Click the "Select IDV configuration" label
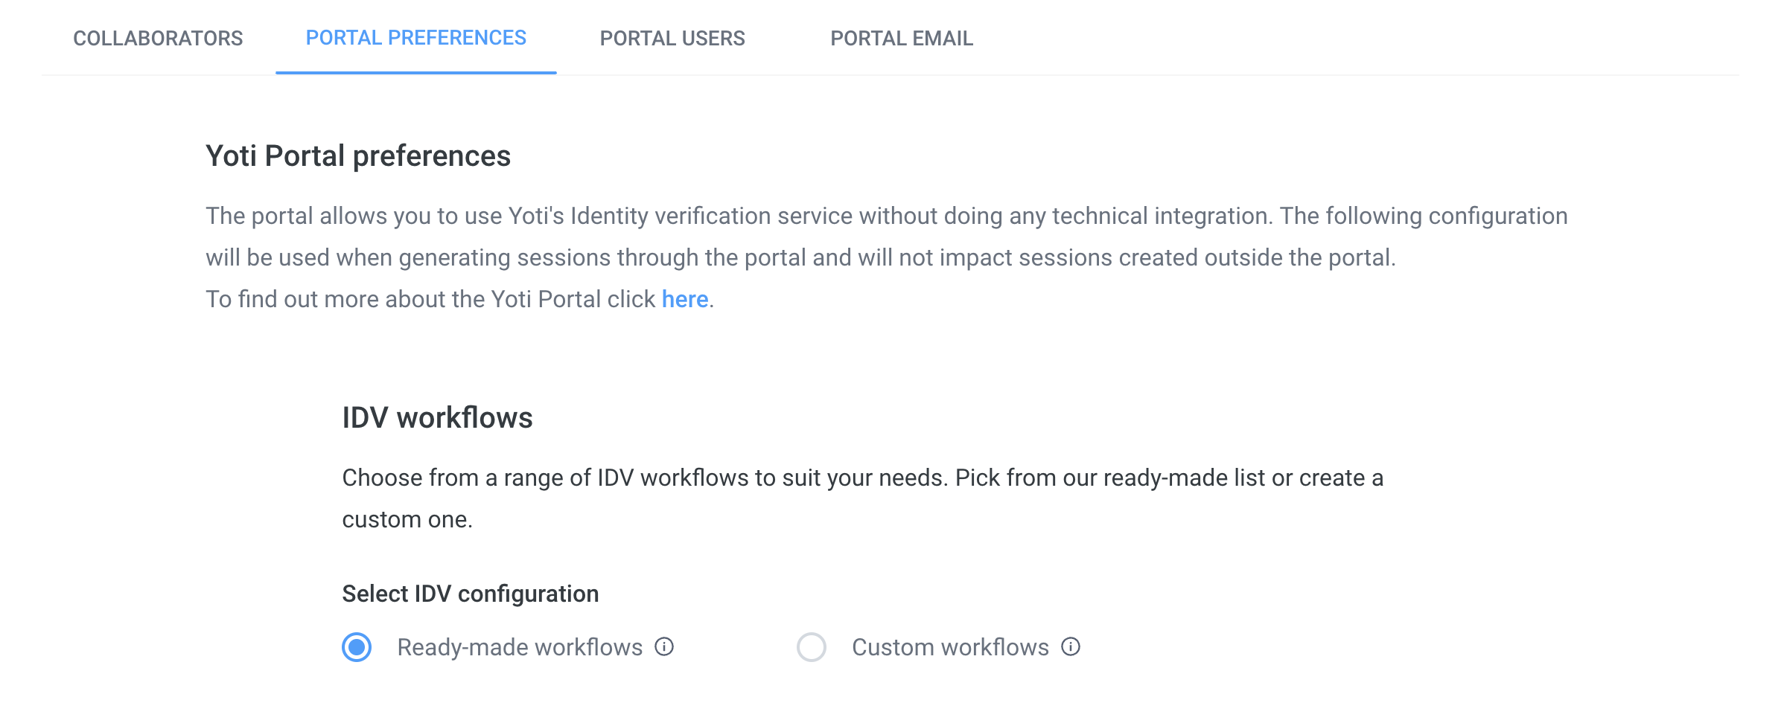The width and height of the screenshot is (1784, 726). point(470,594)
